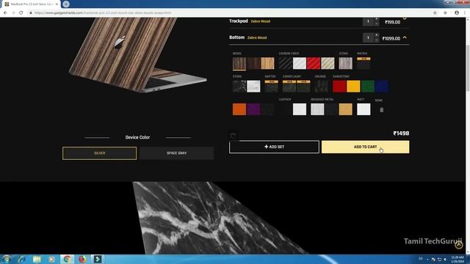Choose the silver Brushed Metal swatch
This screenshot has height=264, width=470.
coord(317,109)
